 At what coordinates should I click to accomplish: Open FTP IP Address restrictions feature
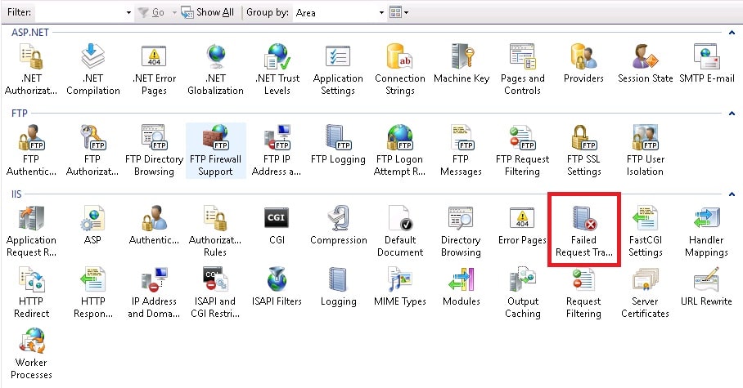point(277,150)
